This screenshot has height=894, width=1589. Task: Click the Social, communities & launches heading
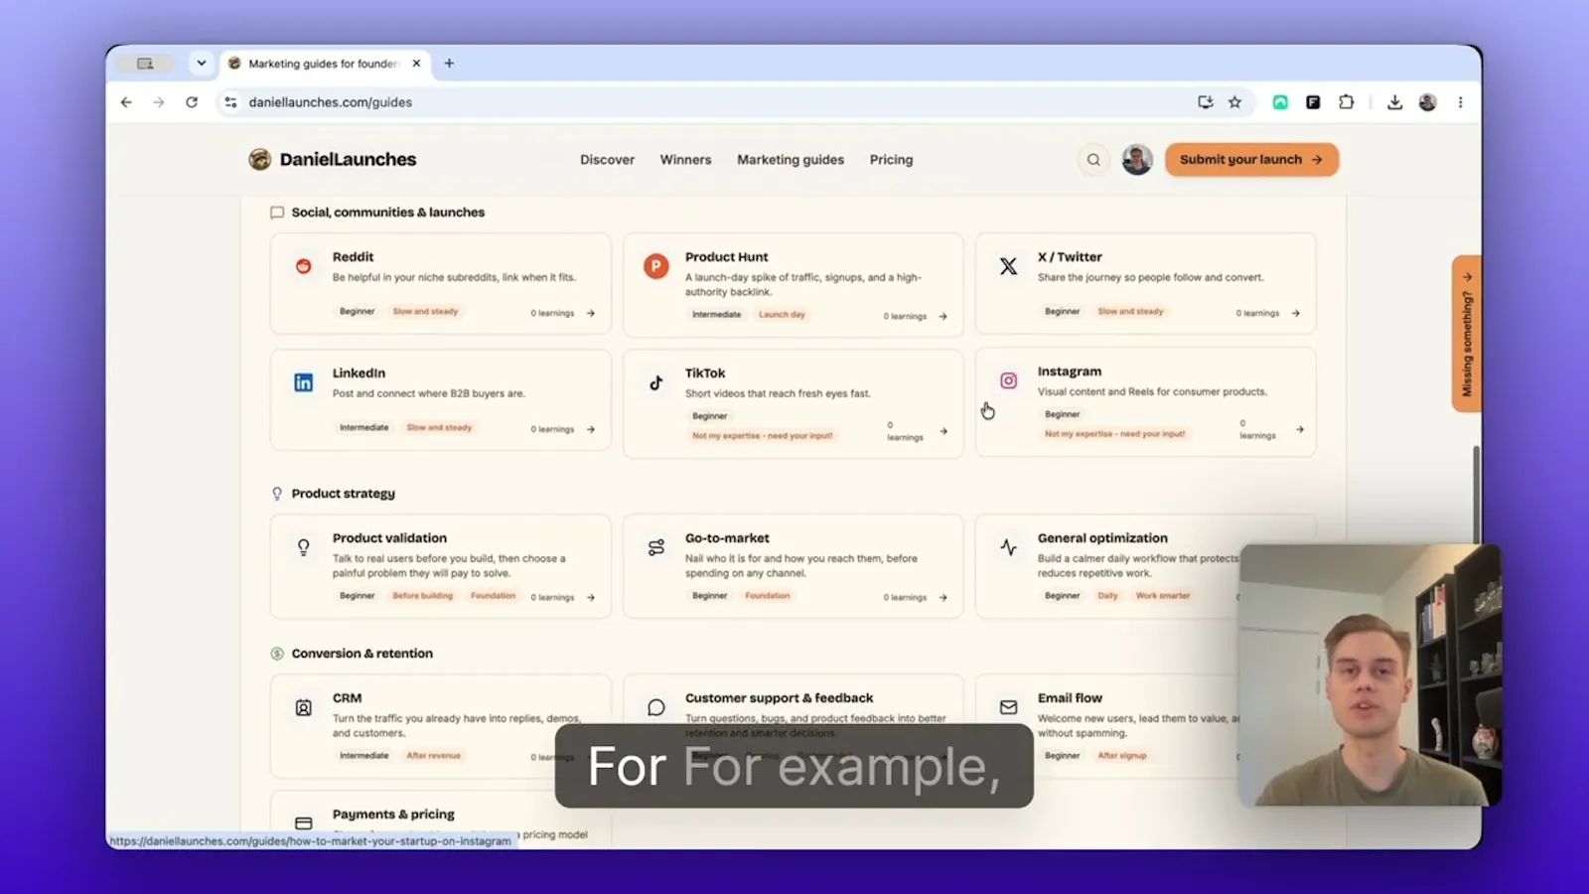[388, 213]
